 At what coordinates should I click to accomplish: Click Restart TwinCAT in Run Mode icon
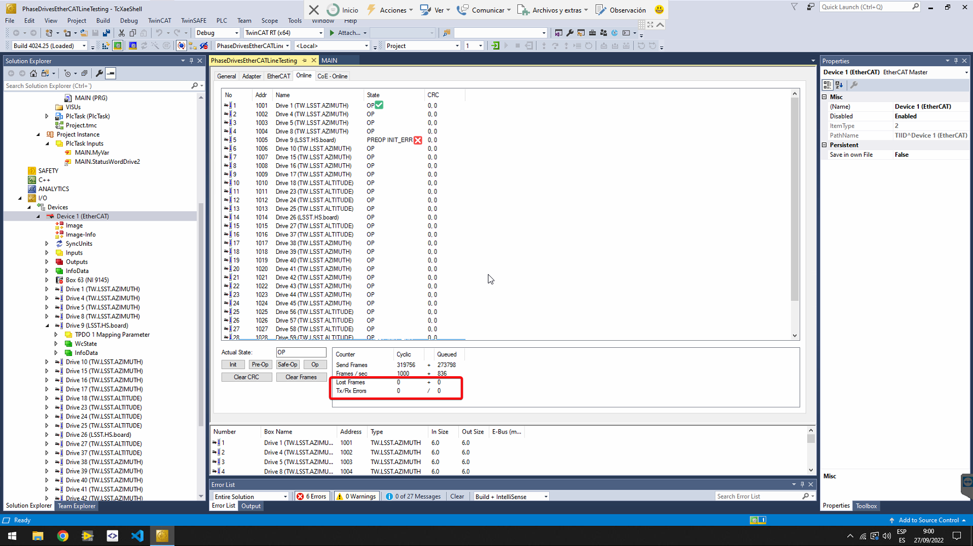tap(118, 46)
